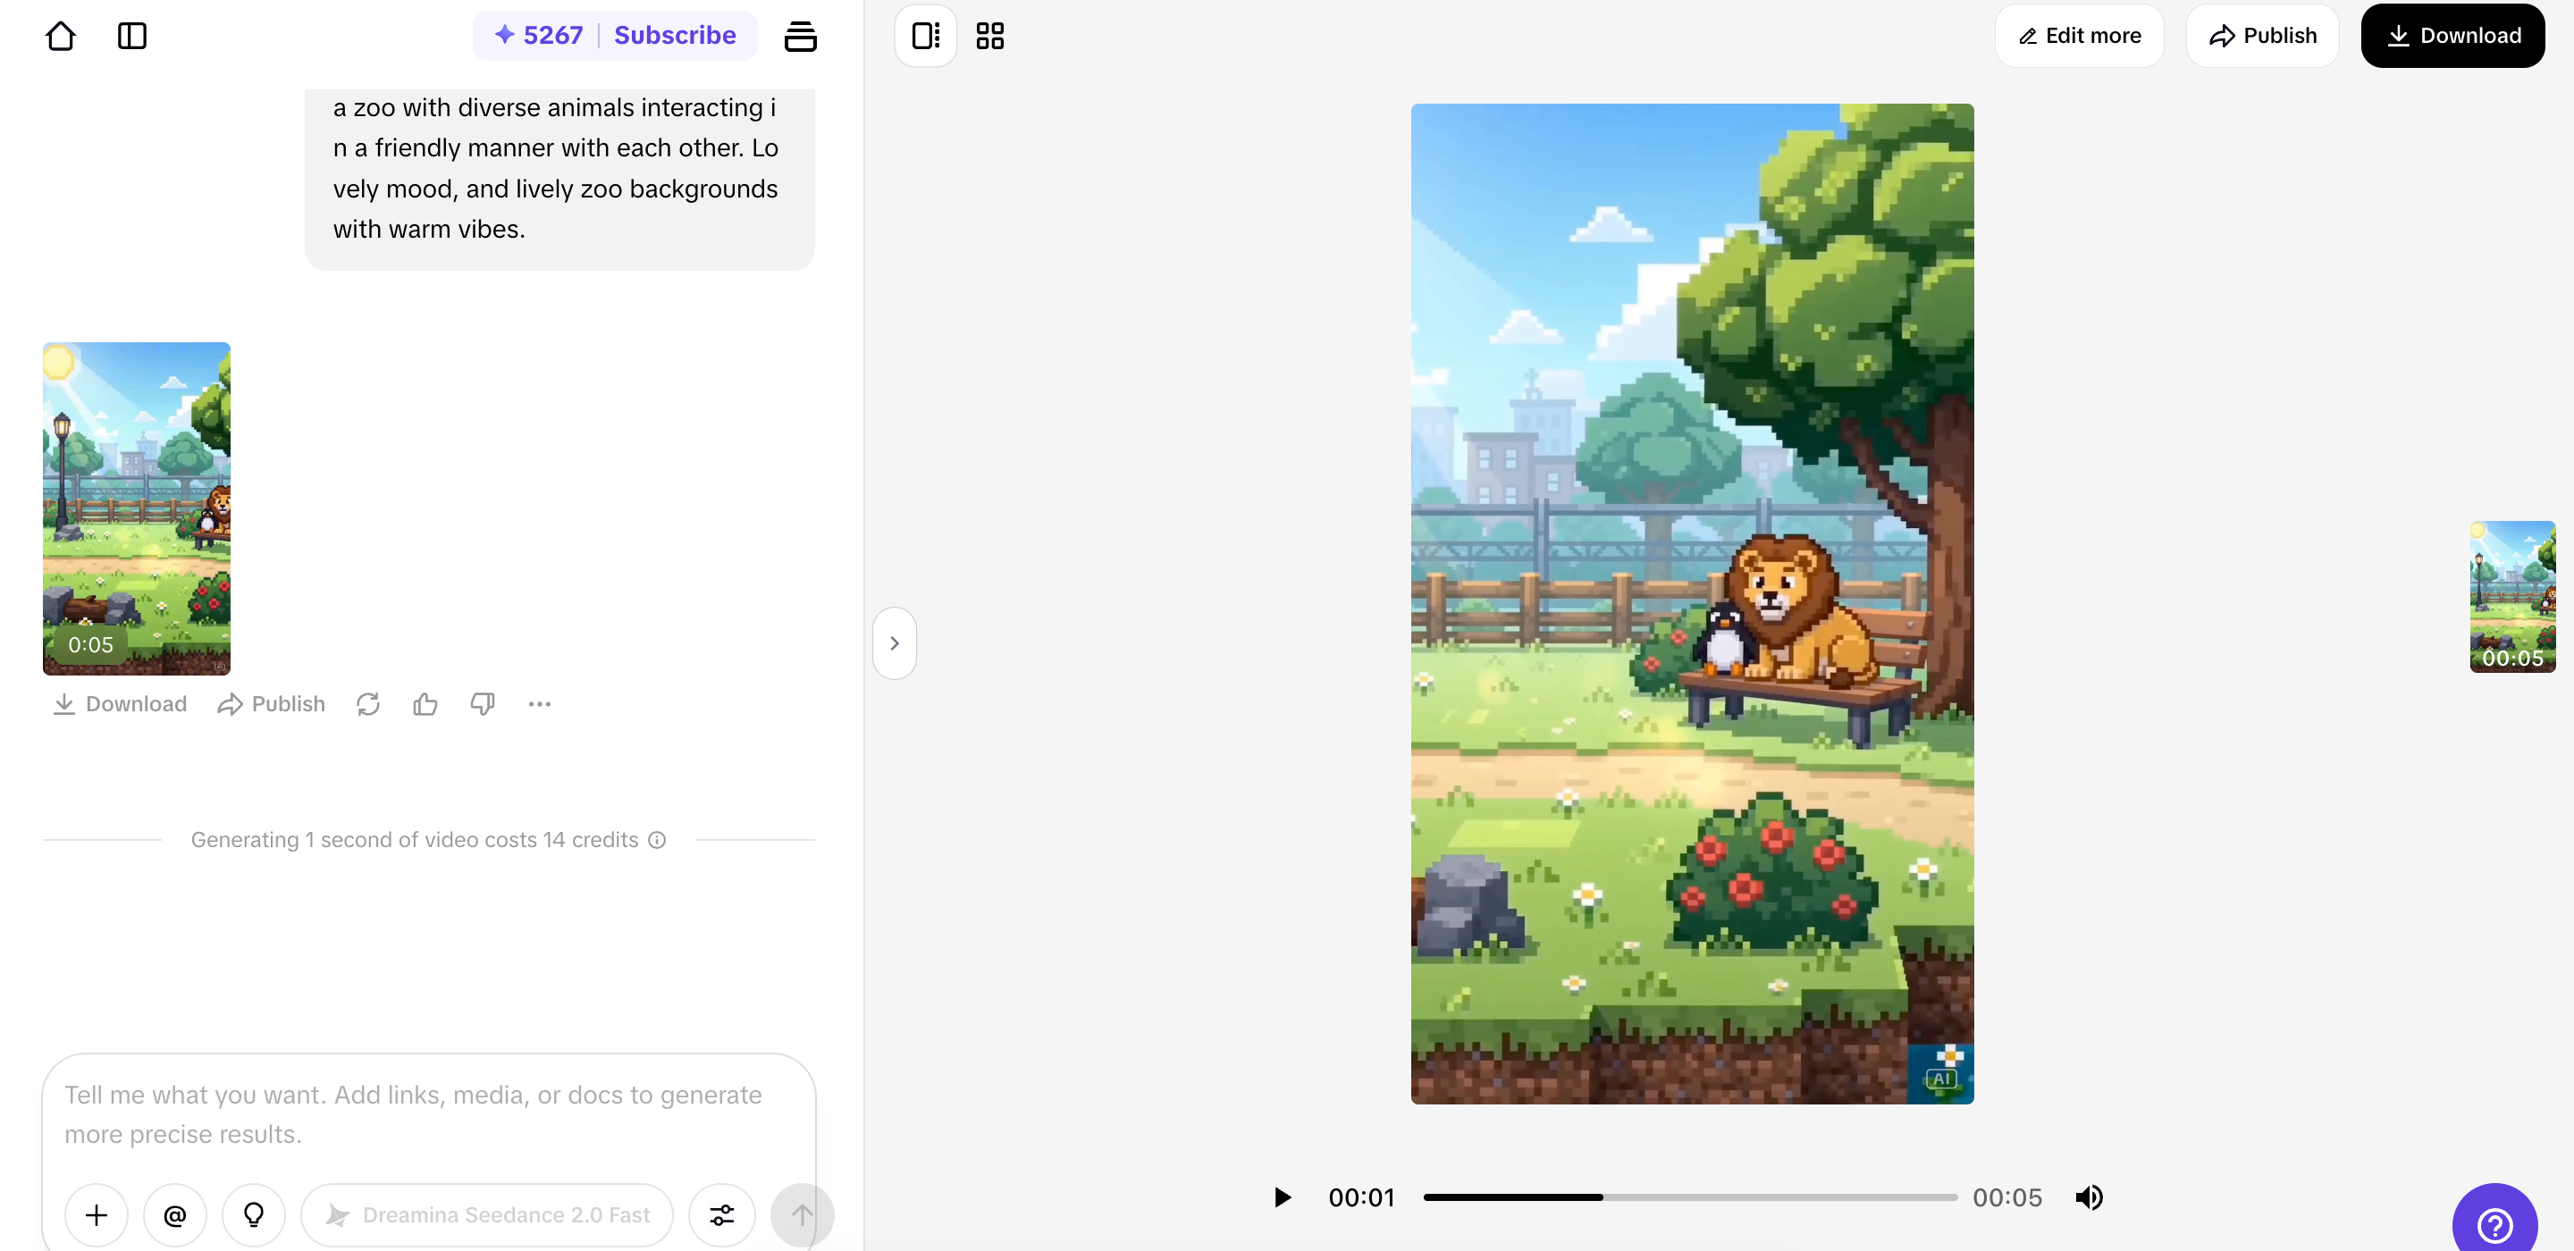The image size is (2574, 1251).
Task: Click the black Download button
Action: [2452, 36]
